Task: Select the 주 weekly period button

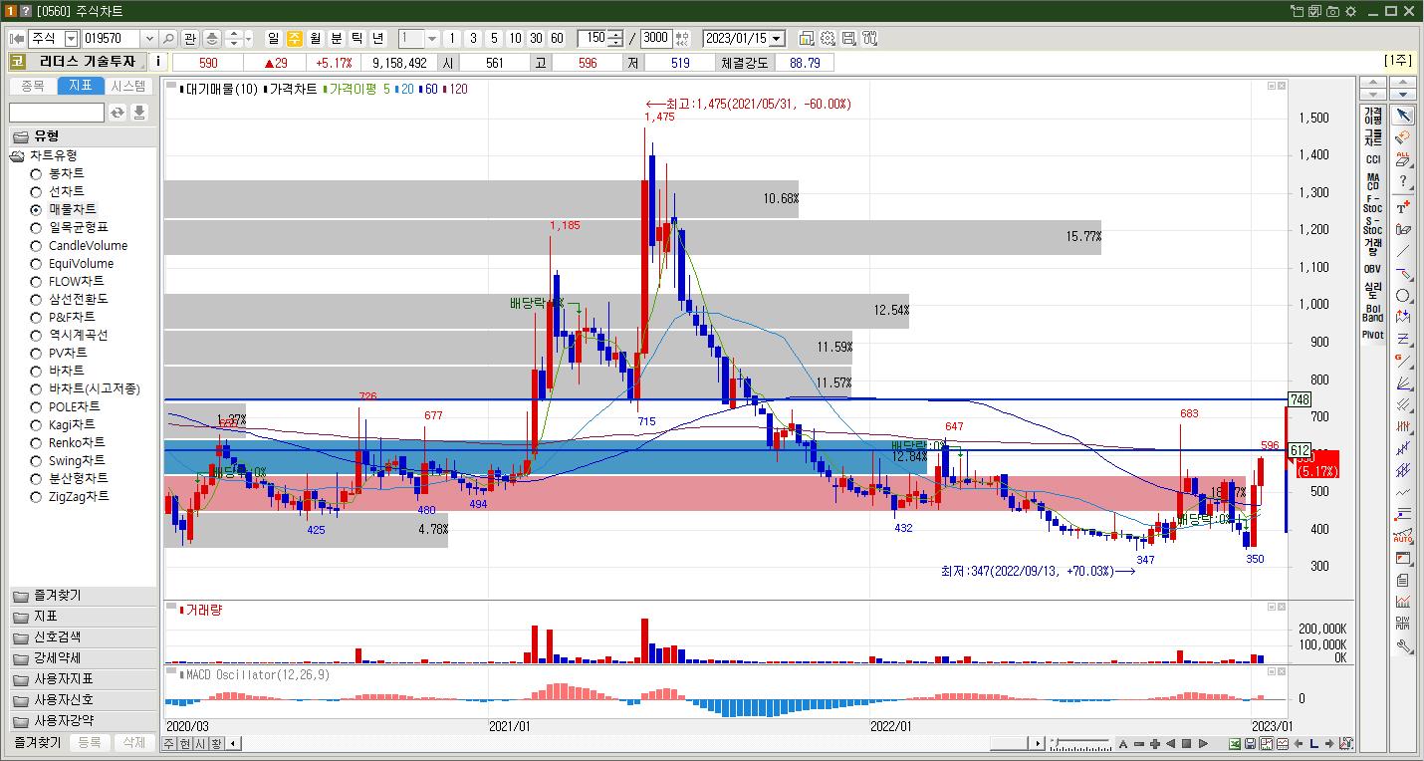Action: pos(295,38)
